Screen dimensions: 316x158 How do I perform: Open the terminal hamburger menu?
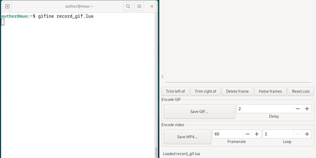click(139, 6)
